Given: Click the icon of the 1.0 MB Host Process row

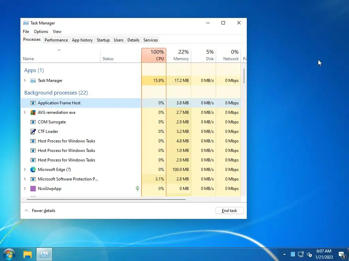Looking at the screenshot, I should (x=33, y=151).
